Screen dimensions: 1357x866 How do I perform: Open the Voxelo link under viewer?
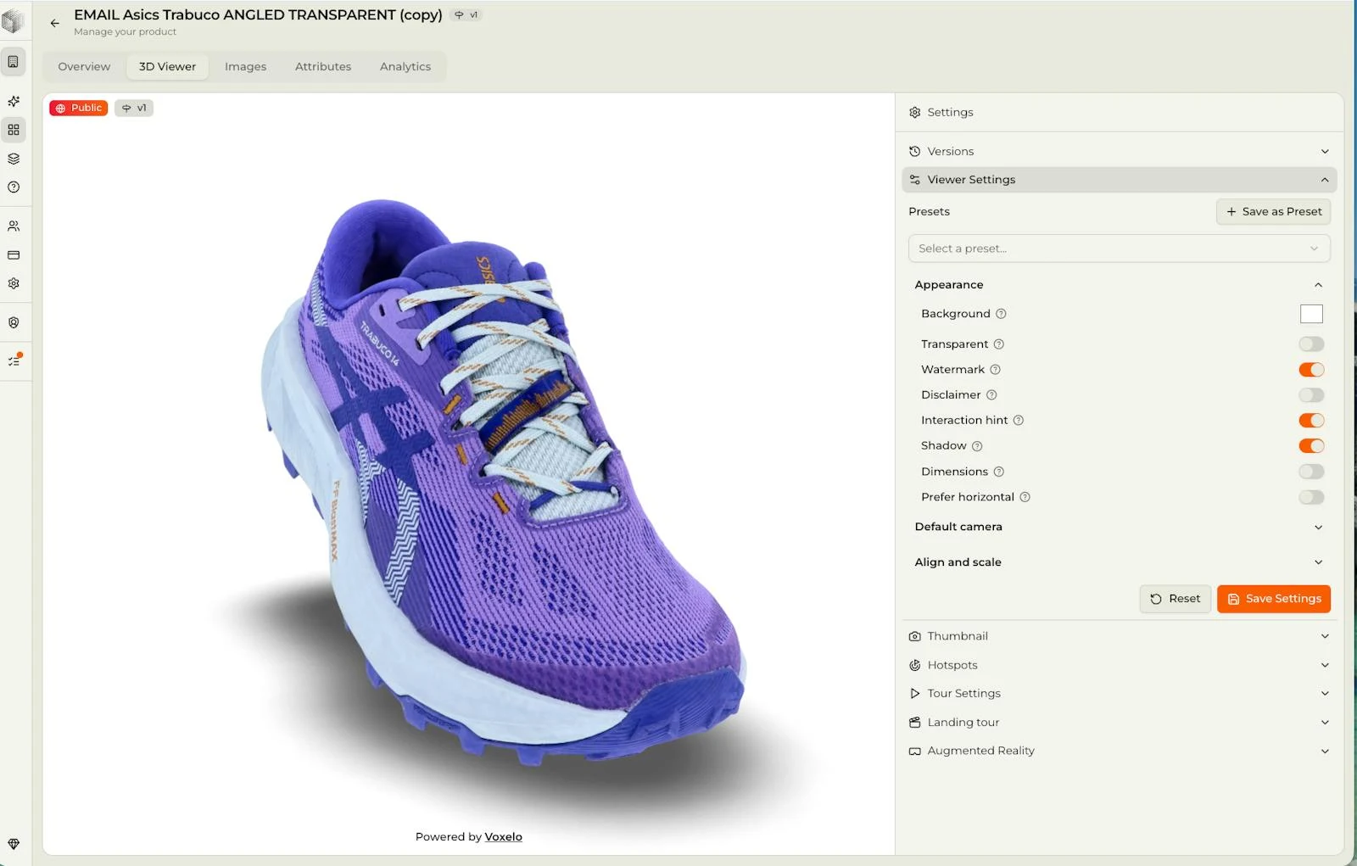pos(503,837)
